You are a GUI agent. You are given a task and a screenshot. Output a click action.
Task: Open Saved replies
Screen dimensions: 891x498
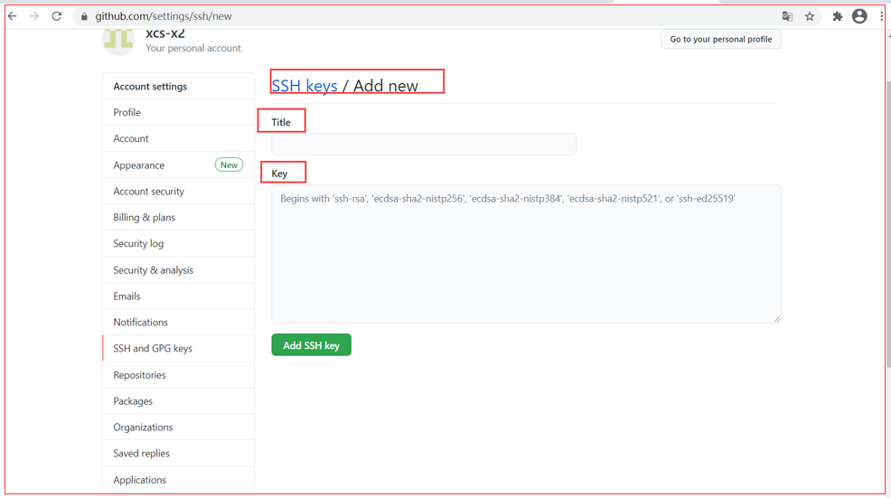(178, 454)
